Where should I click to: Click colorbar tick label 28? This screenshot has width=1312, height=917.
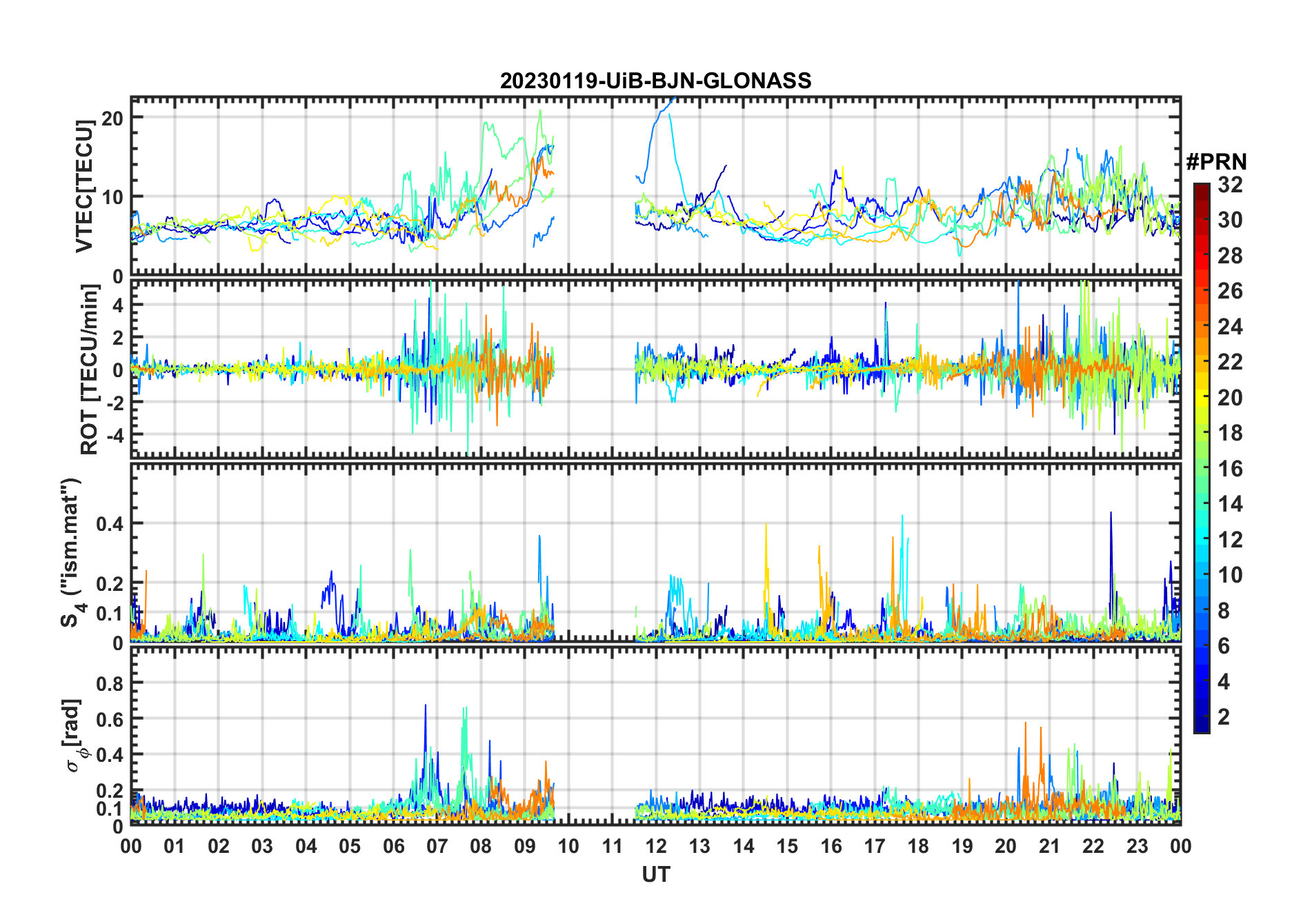[1230, 256]
